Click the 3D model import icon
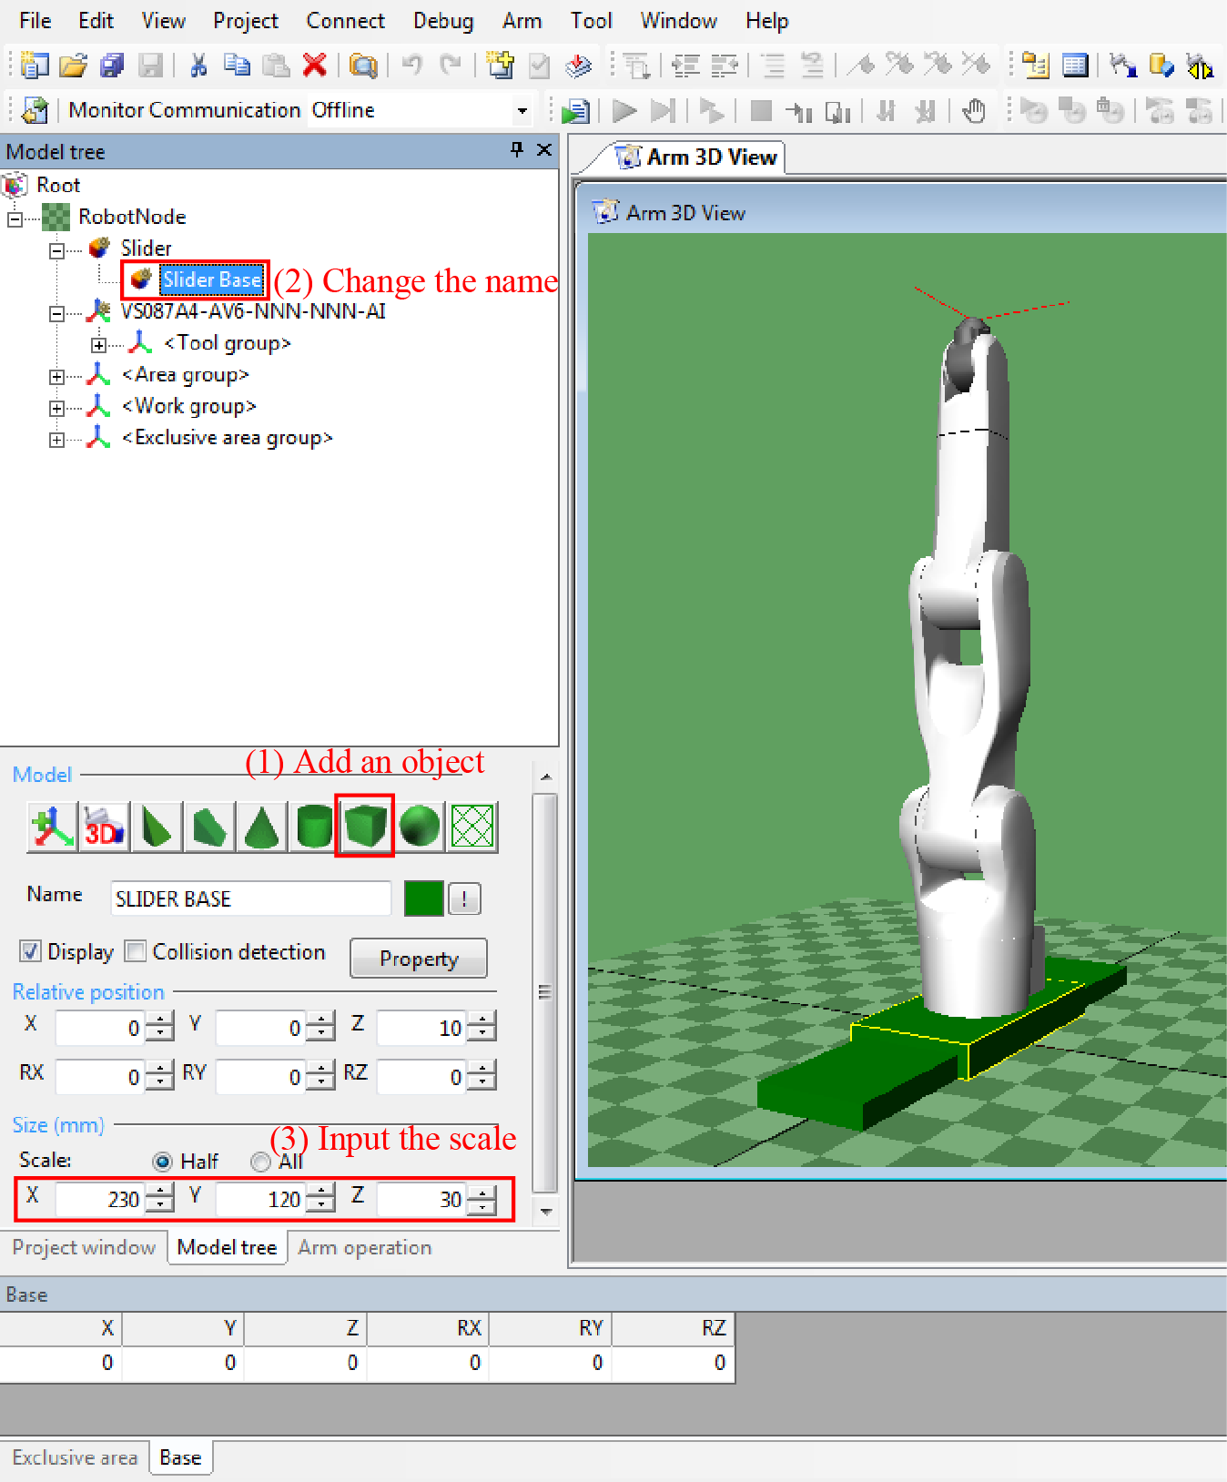Screen dimensions: 1227x1482 104,827
